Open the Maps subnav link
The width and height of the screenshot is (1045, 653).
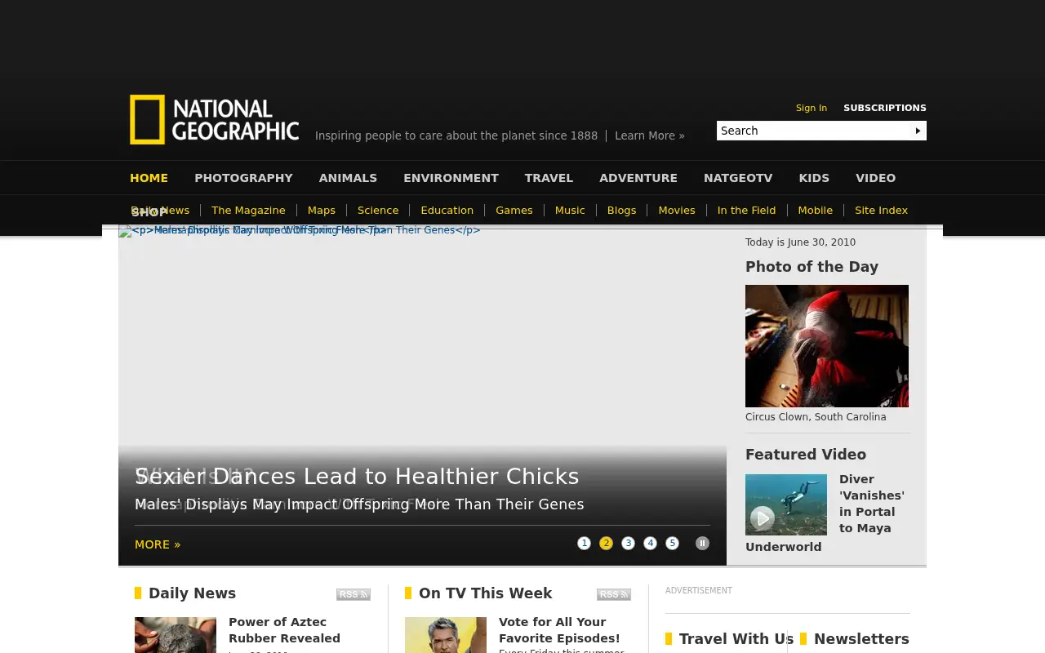322,211
